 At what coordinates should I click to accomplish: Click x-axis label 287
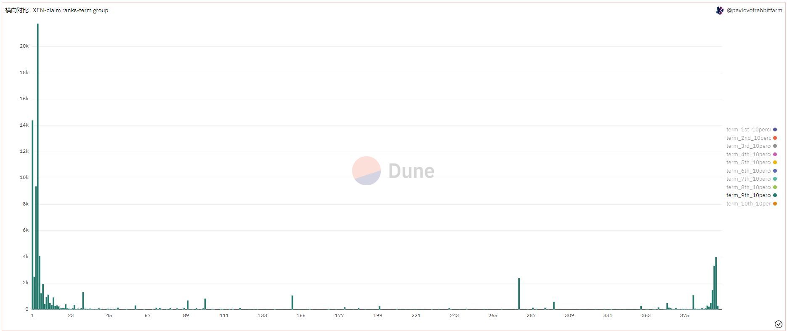point(531,315)
